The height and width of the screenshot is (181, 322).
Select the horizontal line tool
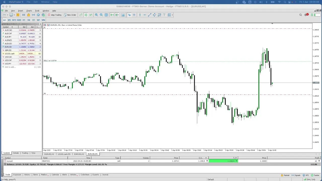tap(145, 15)
